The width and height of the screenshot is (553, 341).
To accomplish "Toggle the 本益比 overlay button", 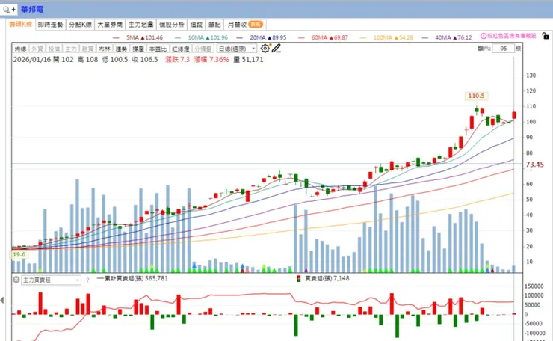I will [x=158, y=49].
